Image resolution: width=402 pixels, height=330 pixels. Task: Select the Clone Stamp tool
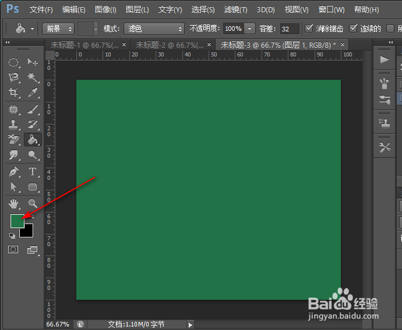(13, 125)
